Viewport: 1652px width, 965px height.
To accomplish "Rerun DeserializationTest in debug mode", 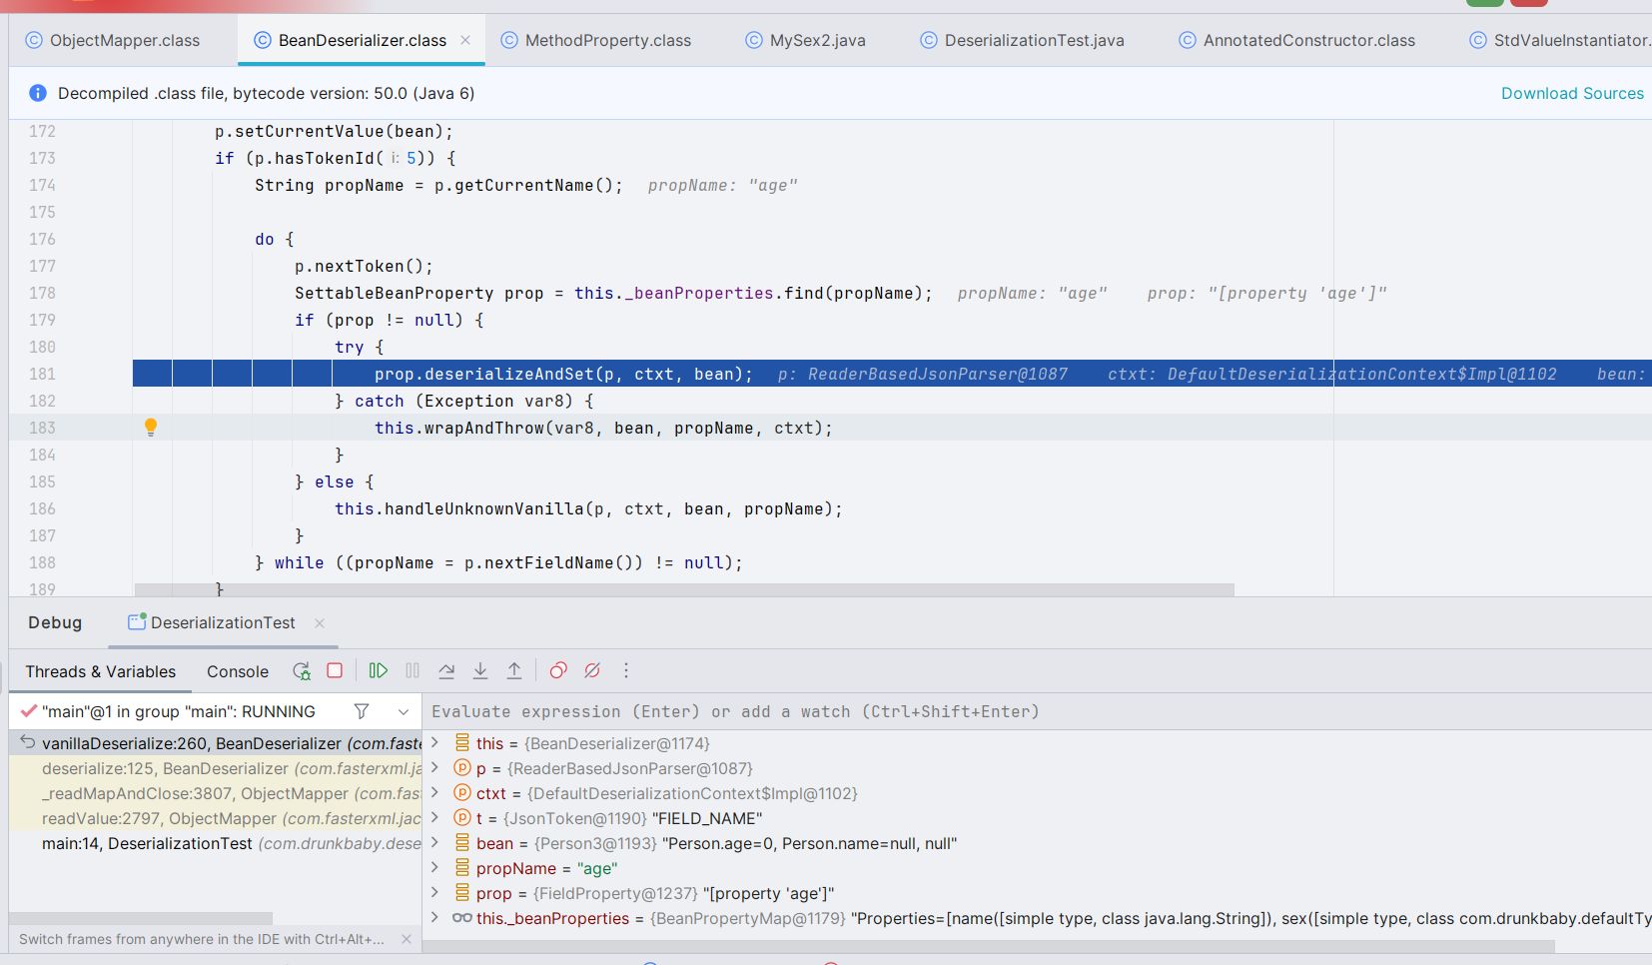I will click(x=301, y=671).
